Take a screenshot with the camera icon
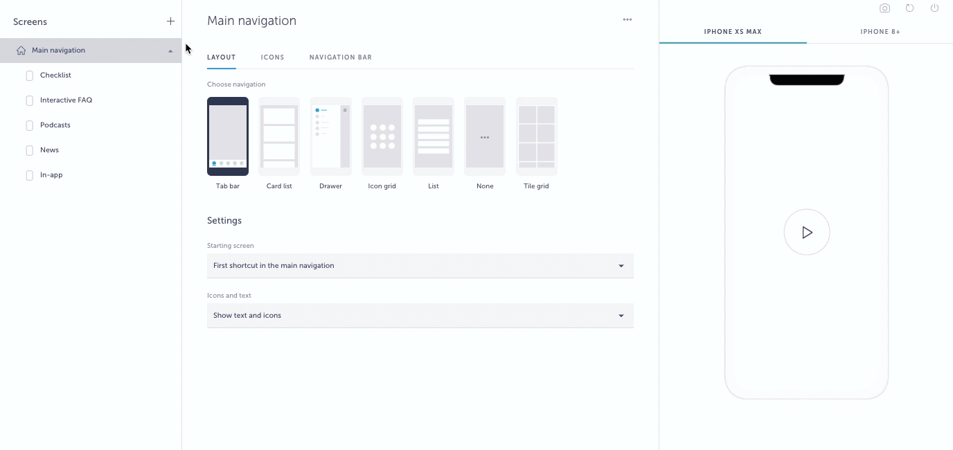Viewport: 953px width, 450px height. click(884, 8)
